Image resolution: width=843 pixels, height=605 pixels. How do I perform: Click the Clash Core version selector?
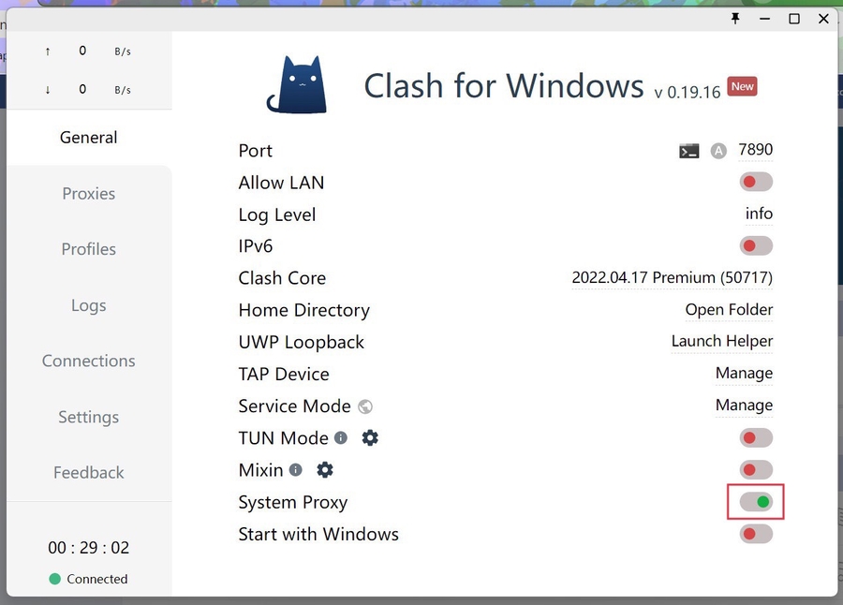click(672, 277)
